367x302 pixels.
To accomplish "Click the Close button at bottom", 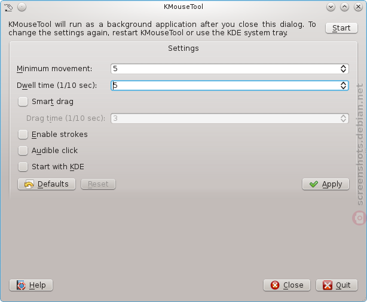I will coord(287,285).
